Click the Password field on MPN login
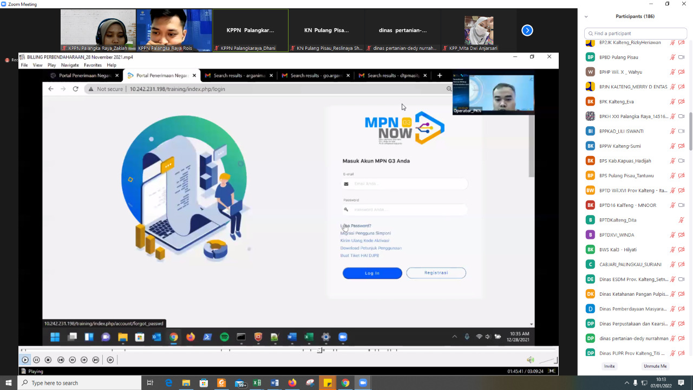The image size is (693, 390). click(x=404, y=210)
